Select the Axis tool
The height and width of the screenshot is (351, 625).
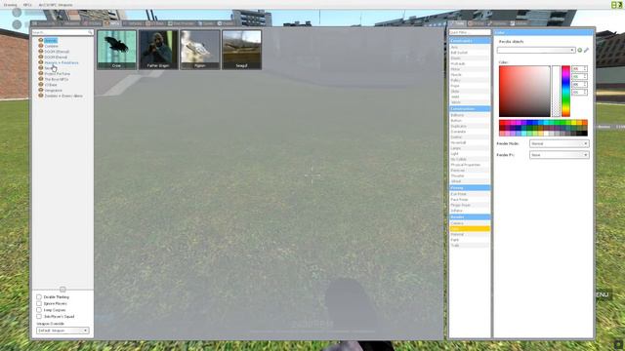tap(470, 47)
